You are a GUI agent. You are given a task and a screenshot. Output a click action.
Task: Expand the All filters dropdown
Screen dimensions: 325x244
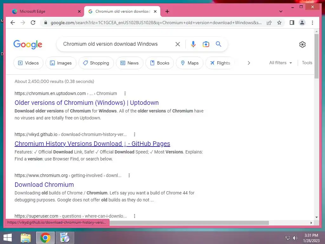pos(281,63)
